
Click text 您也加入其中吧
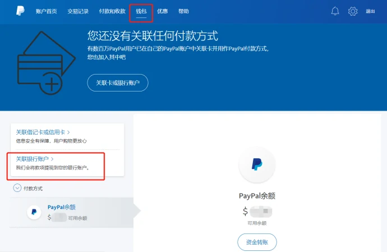(107, 57)
